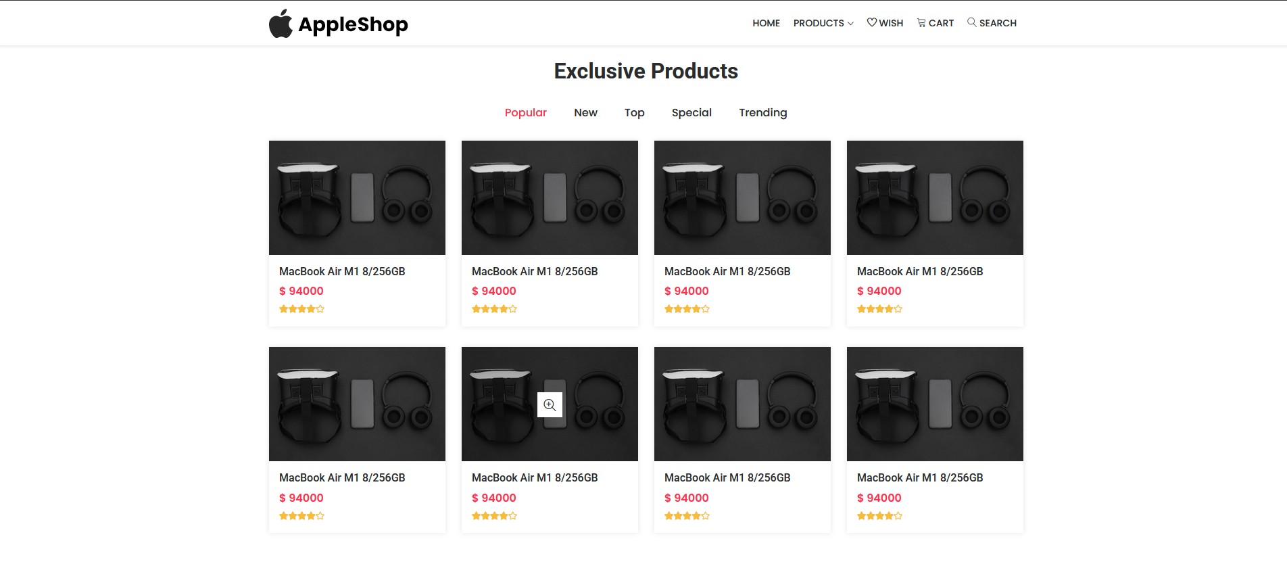Click the search magnifier icon
The image size is (1287, 564).
(972, 22)
